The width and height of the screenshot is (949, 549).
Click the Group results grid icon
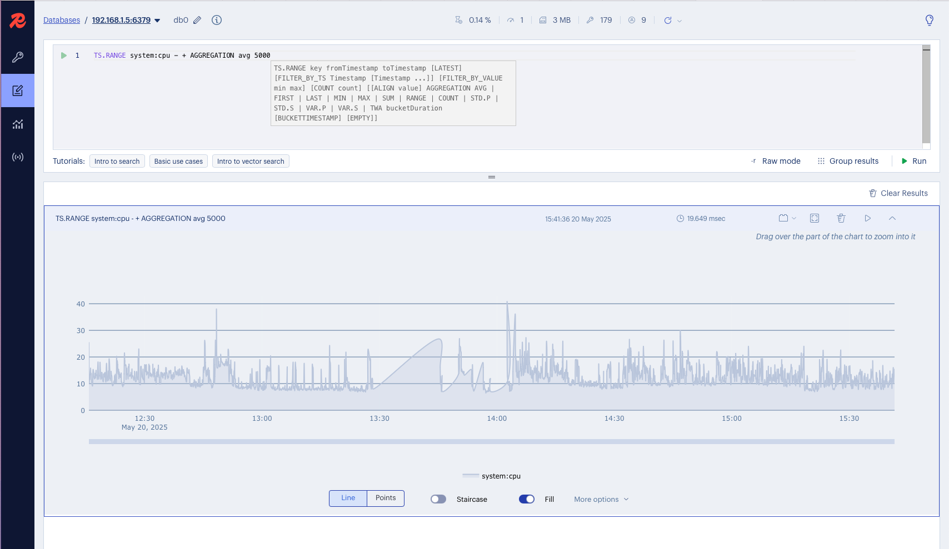821,161
